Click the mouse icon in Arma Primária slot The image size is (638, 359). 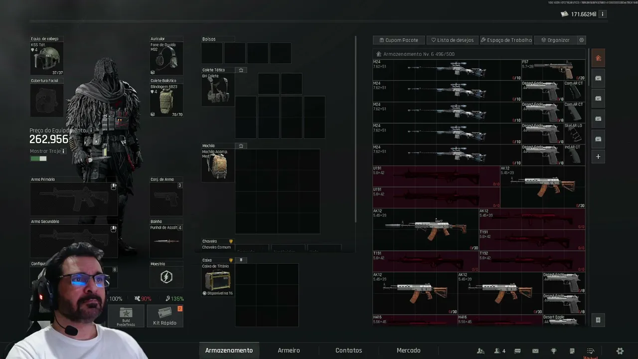pos(114,186)
